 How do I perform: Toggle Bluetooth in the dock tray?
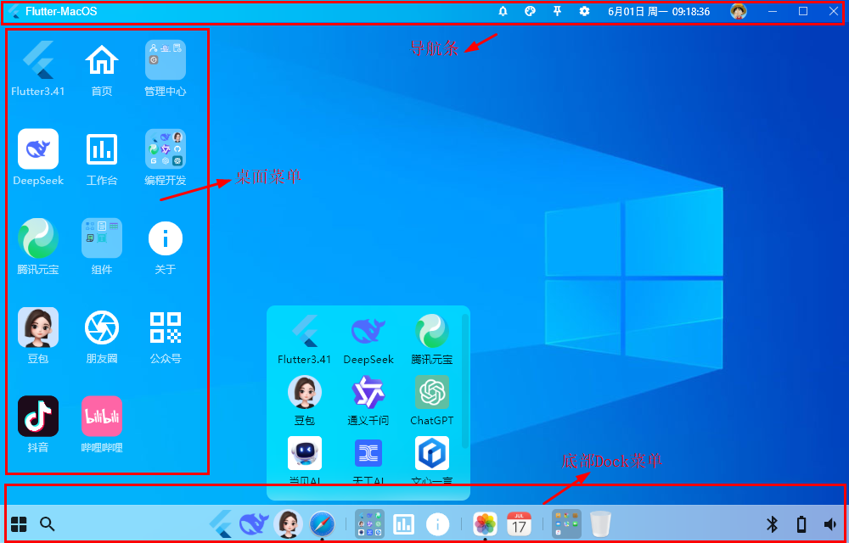click(x=772, y=523)
